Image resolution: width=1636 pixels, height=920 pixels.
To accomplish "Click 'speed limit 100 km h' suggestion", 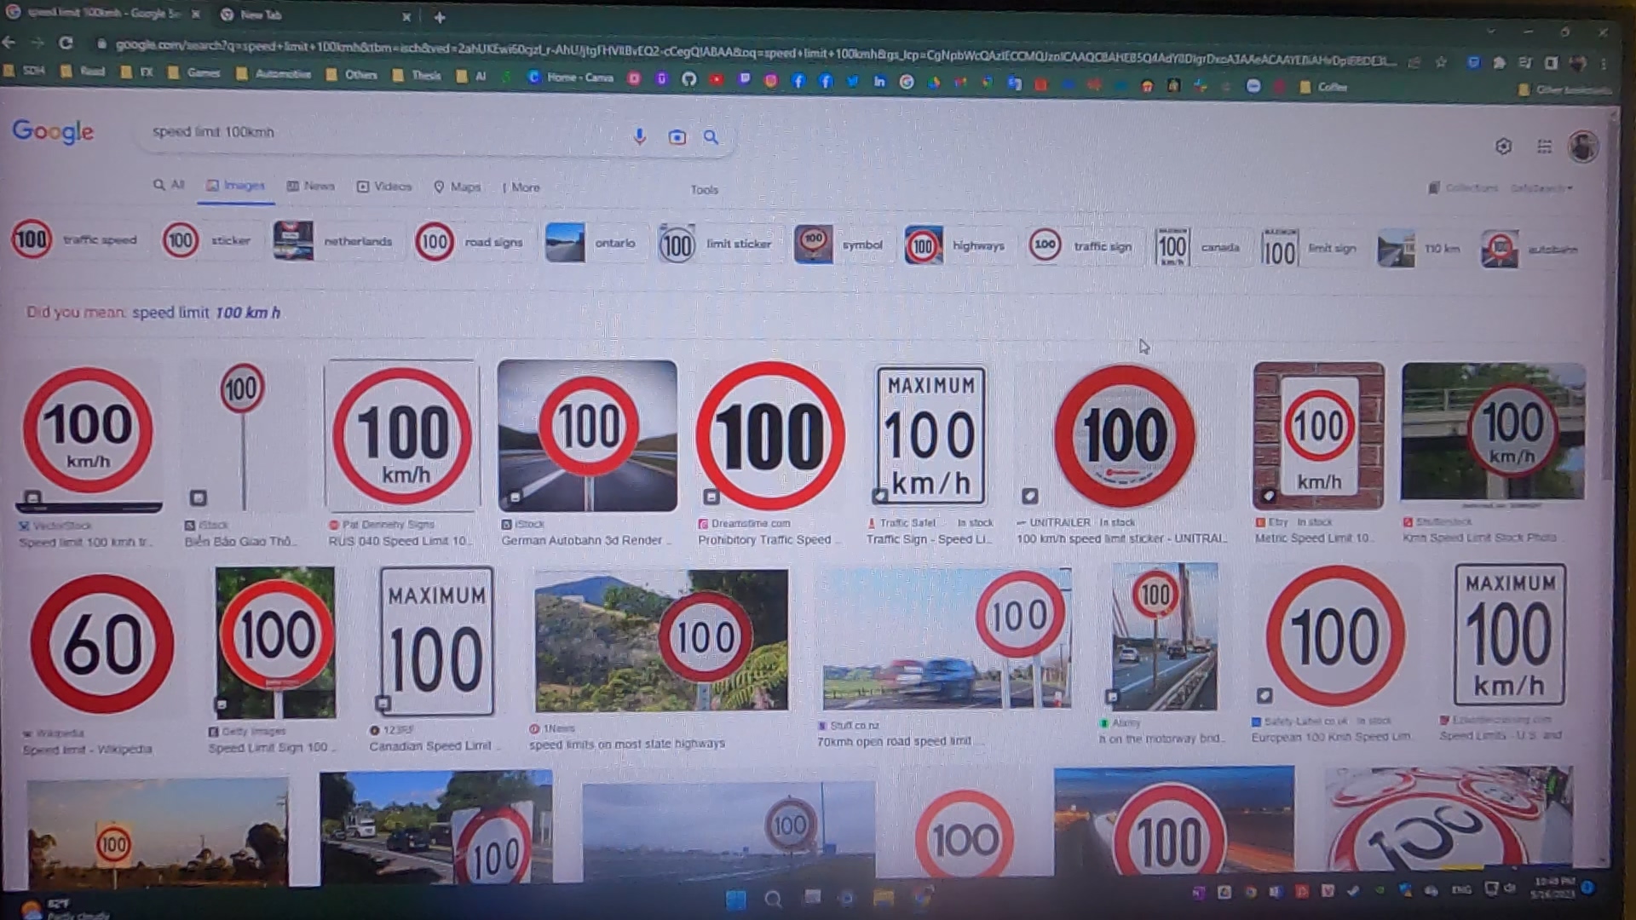I will click(205, 313).
